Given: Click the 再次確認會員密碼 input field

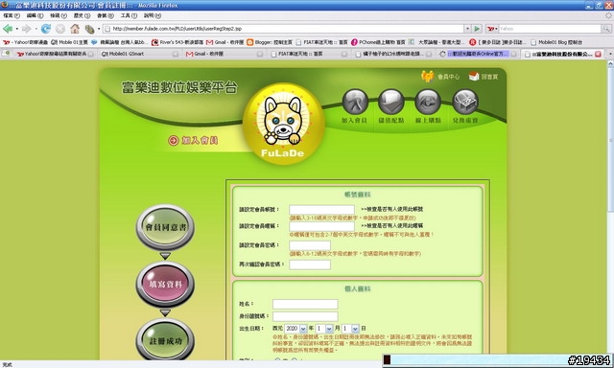Looking at the screenshot, I should 310,264.
